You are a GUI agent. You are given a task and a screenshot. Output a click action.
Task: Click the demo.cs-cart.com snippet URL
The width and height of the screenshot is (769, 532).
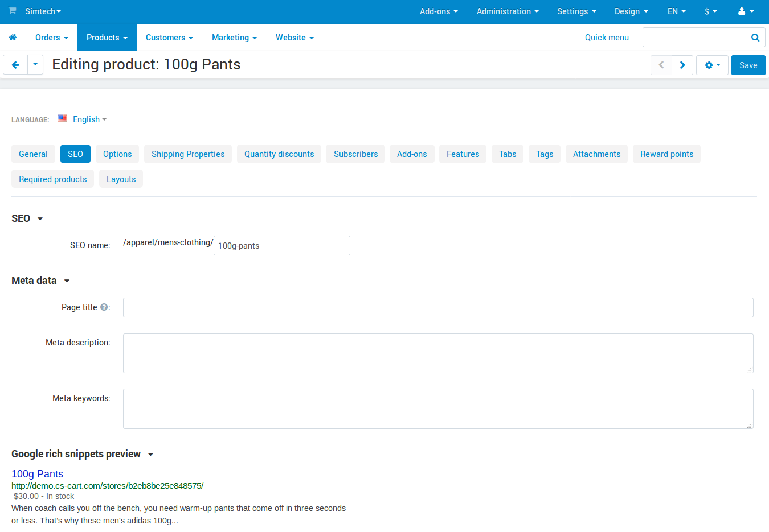tap(107, 486)
